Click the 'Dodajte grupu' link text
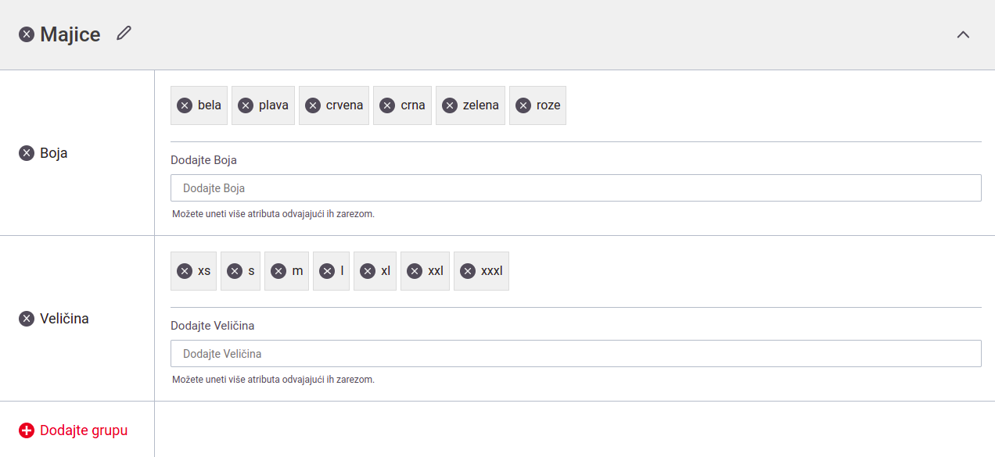This screenshot has width=995, height=457. pyautogui.click(x=84, y=430)
